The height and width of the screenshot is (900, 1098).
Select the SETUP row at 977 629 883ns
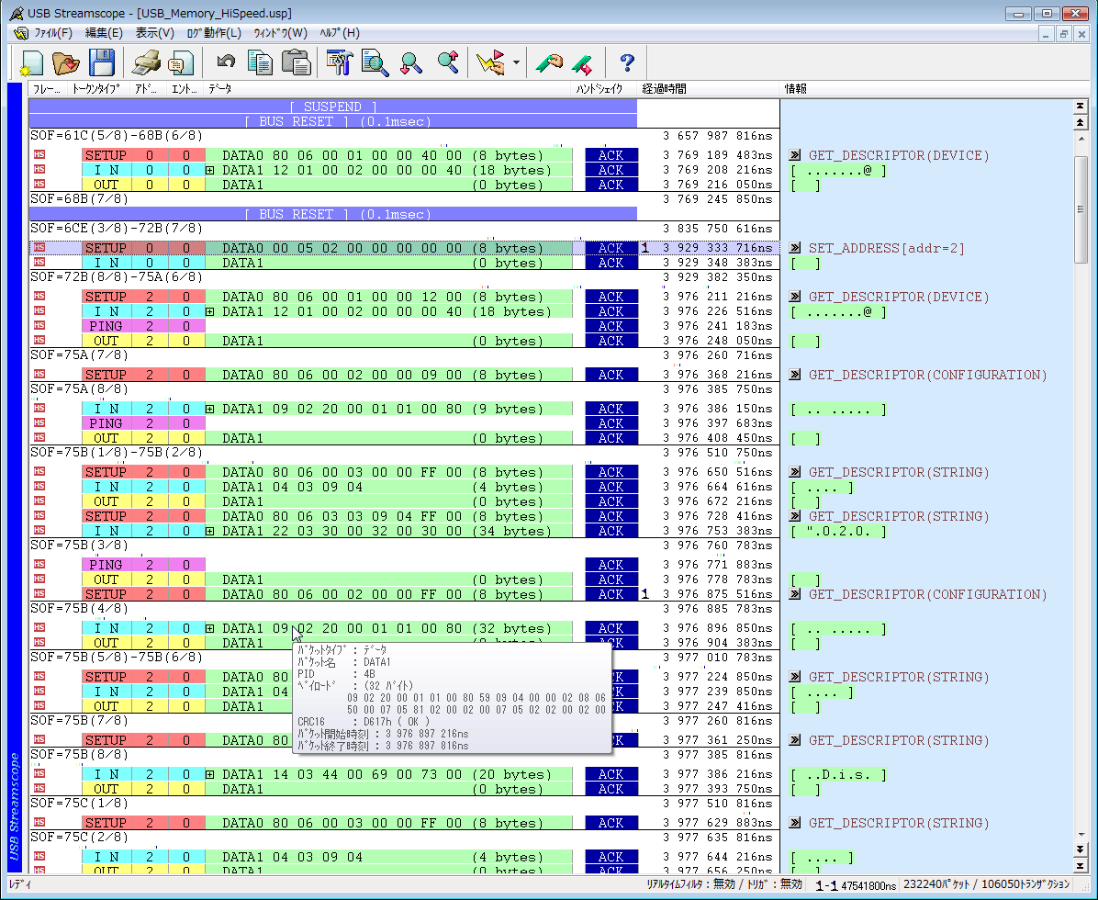point(404,823)
